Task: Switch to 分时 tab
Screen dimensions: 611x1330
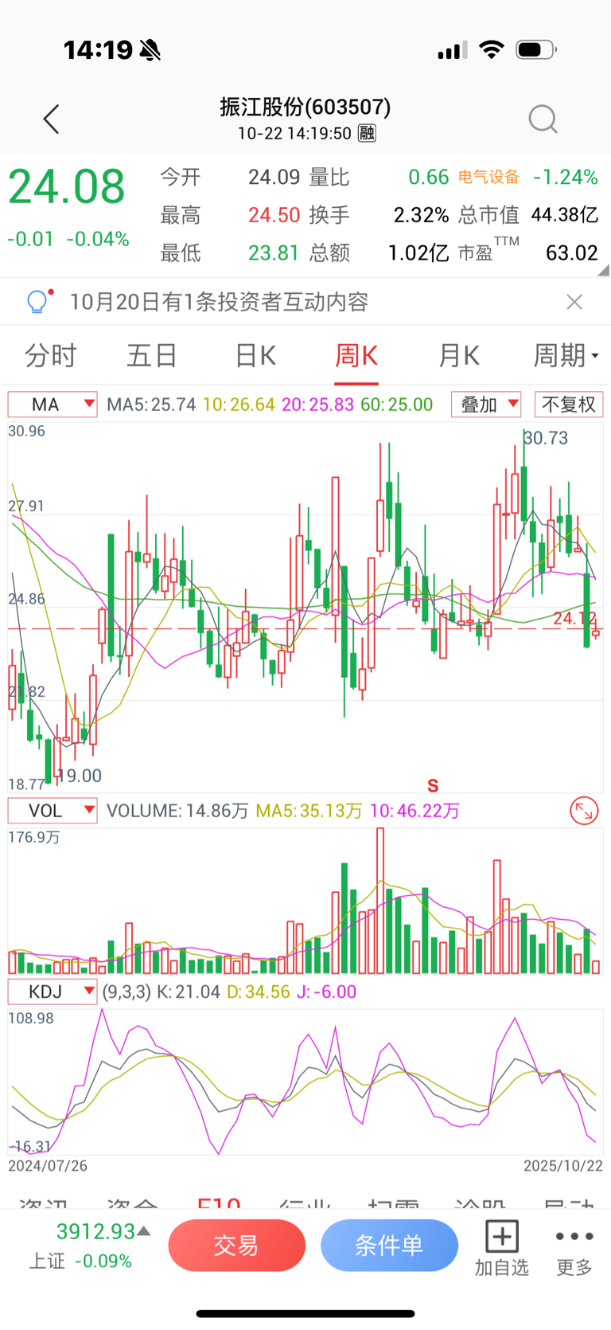Action: pos(51,355)
